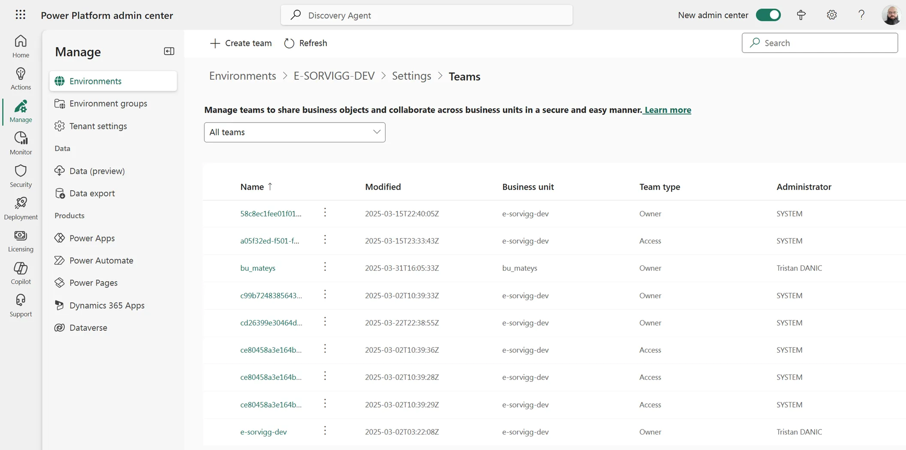This screenshot has width=906, height=450.
Task: Open Actions in left rail
Action: click(21, 79)
